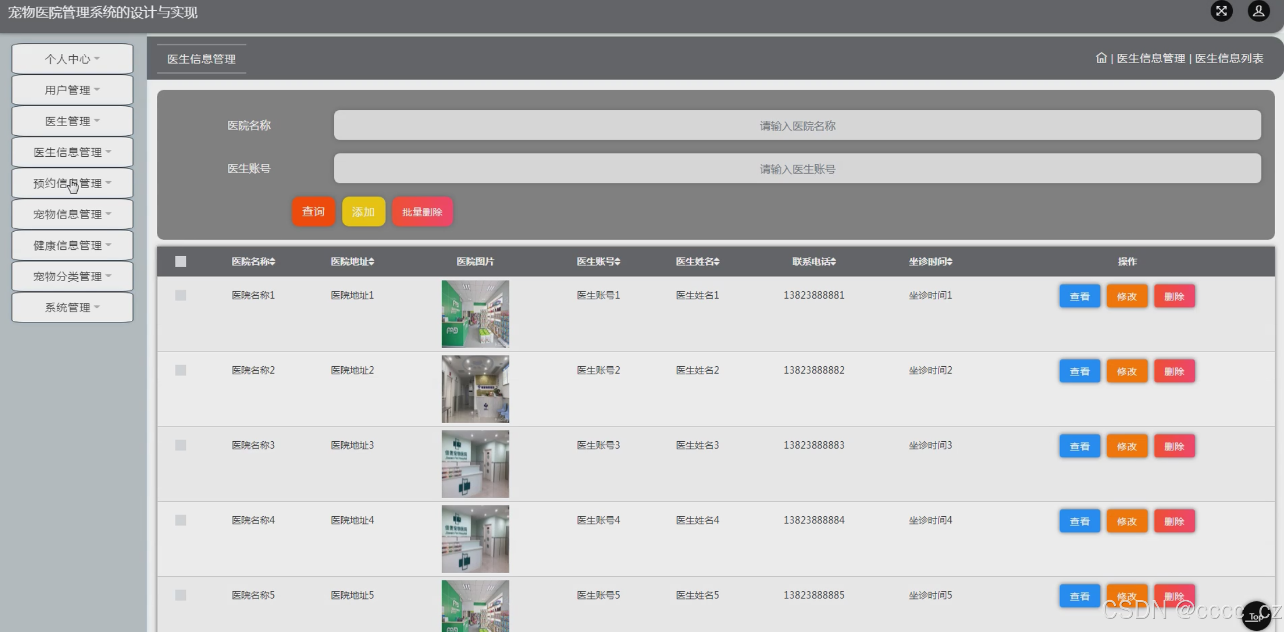The image size is (1284, 632).
Task: Check the row checkbox for 医院名称1
Action: point(181,295)
